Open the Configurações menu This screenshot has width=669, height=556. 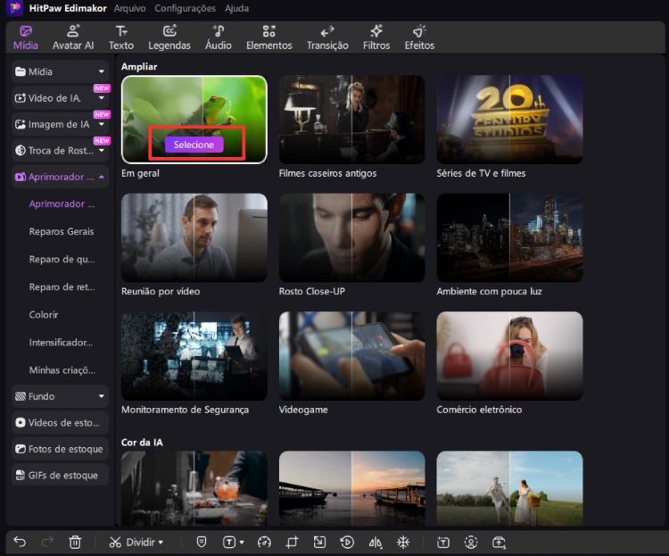click(186, 8)
